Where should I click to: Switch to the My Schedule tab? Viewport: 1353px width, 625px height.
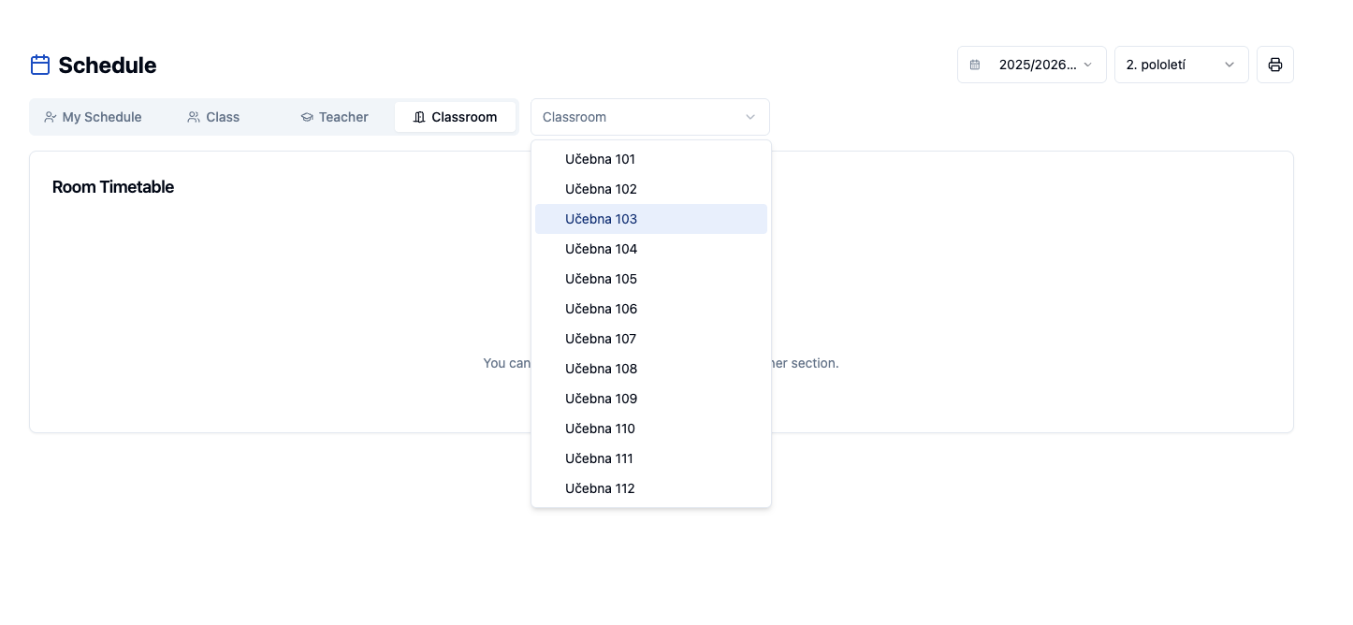[x=93, y=117]
